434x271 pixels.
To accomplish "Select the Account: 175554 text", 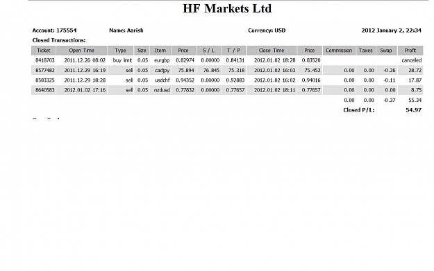I will coord(55,30).
